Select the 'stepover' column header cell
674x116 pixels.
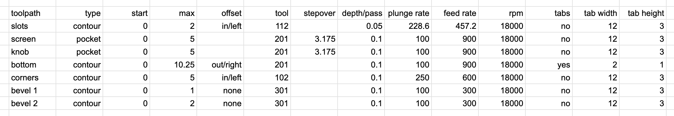tap(314, 13)
